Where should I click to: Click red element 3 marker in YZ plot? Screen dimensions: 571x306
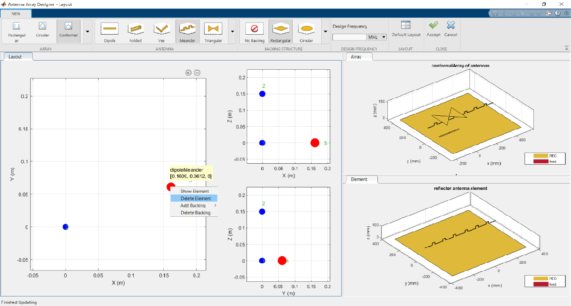pos(282,260)
